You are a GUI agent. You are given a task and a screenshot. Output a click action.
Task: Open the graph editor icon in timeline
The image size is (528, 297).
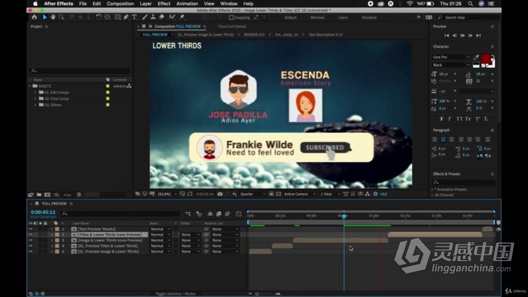coord(238,214)
